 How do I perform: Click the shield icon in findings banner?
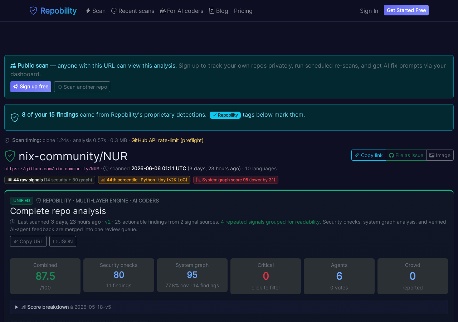point(15,117)
